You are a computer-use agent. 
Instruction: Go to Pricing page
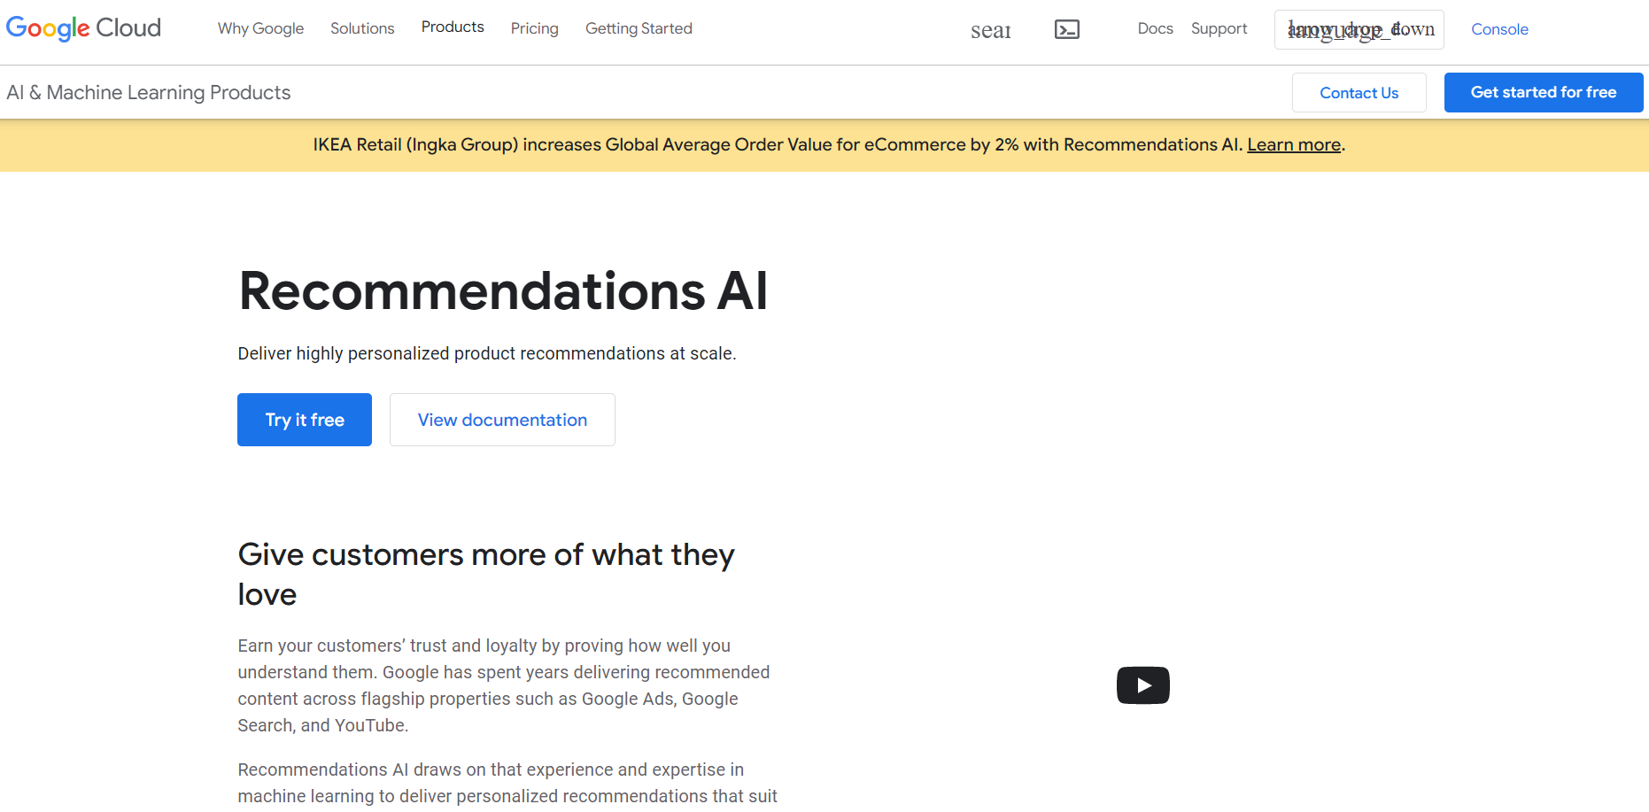tap(534, 28)
